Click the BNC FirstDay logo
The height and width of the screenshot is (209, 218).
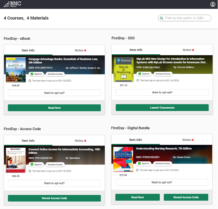click(12, 4)
